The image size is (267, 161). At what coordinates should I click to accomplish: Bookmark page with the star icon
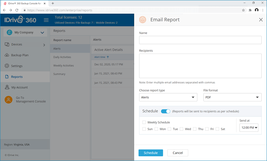243,10
